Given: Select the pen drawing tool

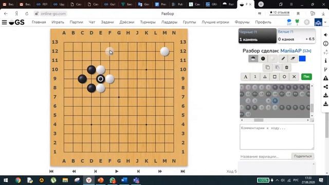Looking at the screenshot, I should point(283,59).
